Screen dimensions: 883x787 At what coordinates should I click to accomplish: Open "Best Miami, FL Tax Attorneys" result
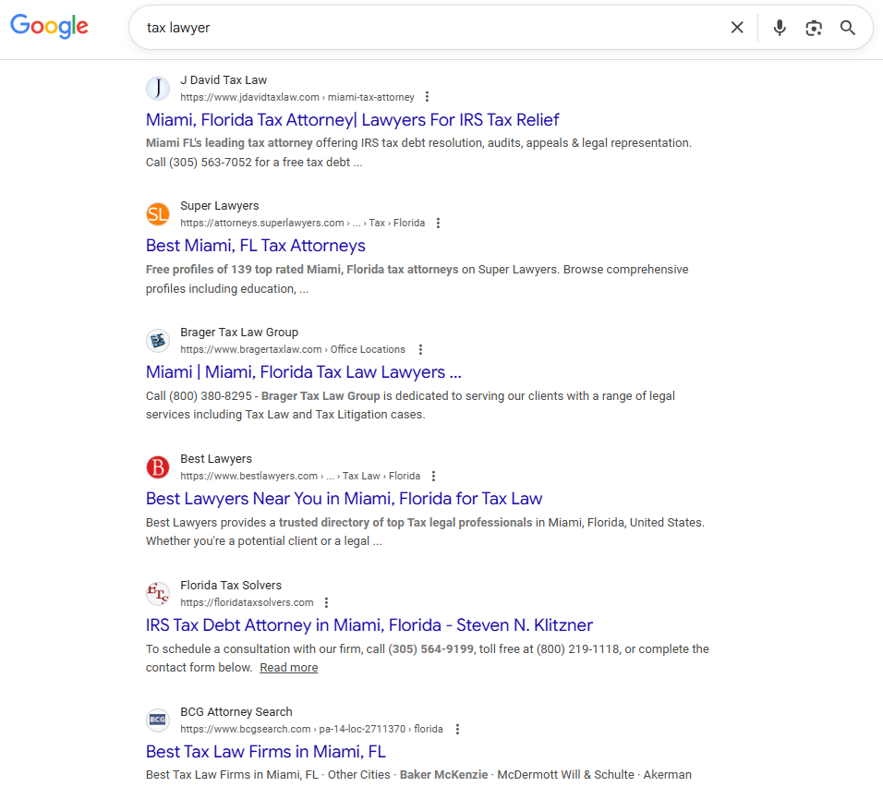coord(255,245)
